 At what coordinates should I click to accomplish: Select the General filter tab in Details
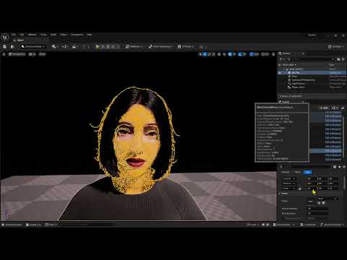click(286, 172)
